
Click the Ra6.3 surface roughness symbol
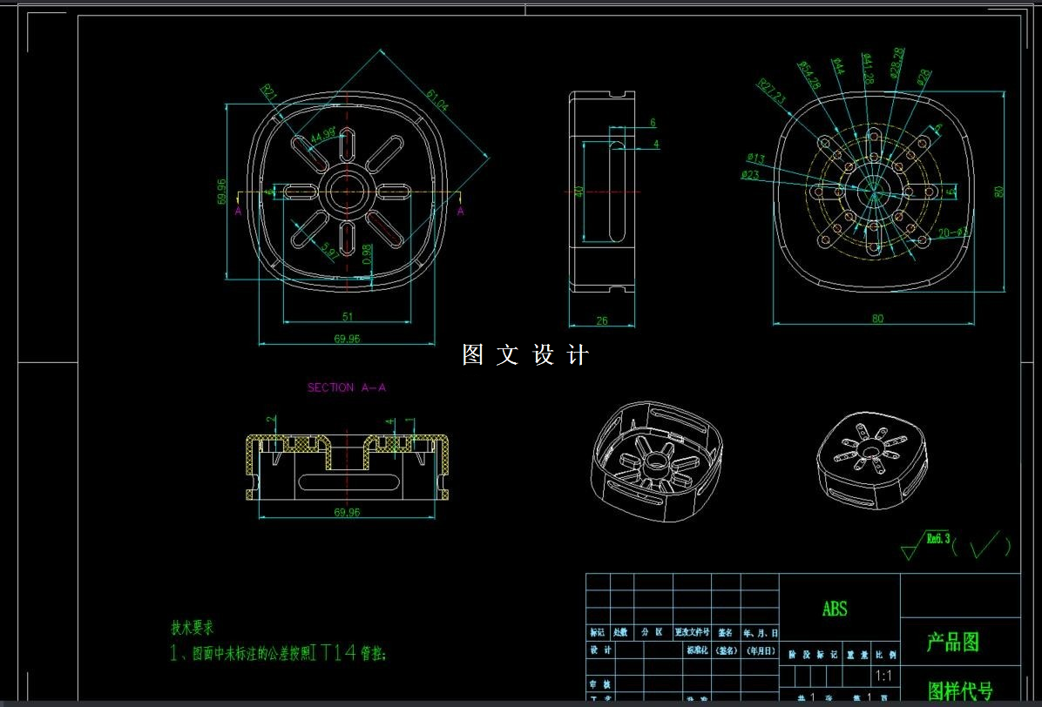pyautogui.click(x=926, y=544)
